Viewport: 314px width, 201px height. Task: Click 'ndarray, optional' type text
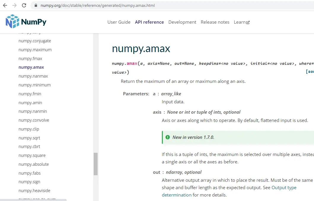[x=184, y=172]
